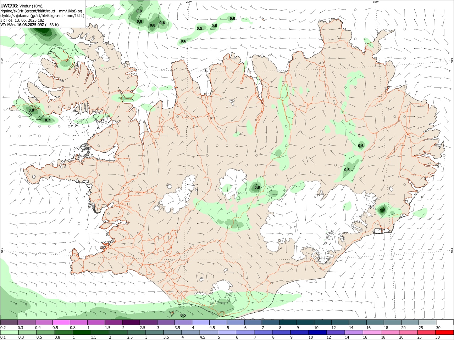
Task: Pick the light pink 16 swatch, rain scale
Action: click(372, 333)
